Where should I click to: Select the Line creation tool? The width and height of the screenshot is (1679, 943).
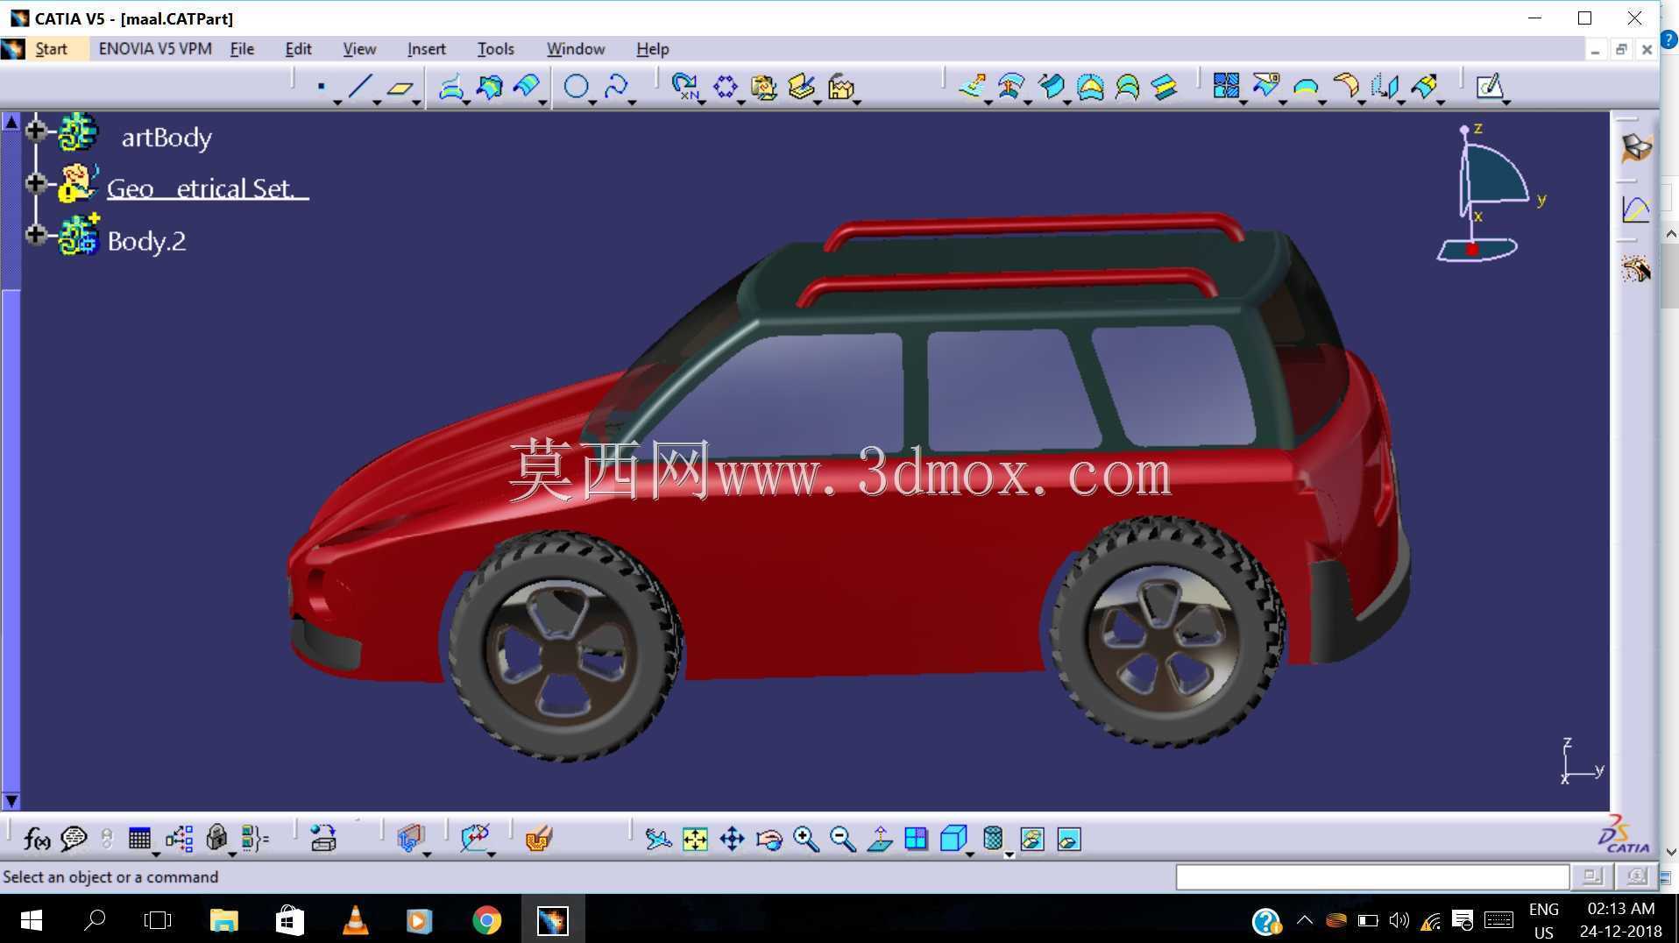pyautogui.click(x=360, y=87)
